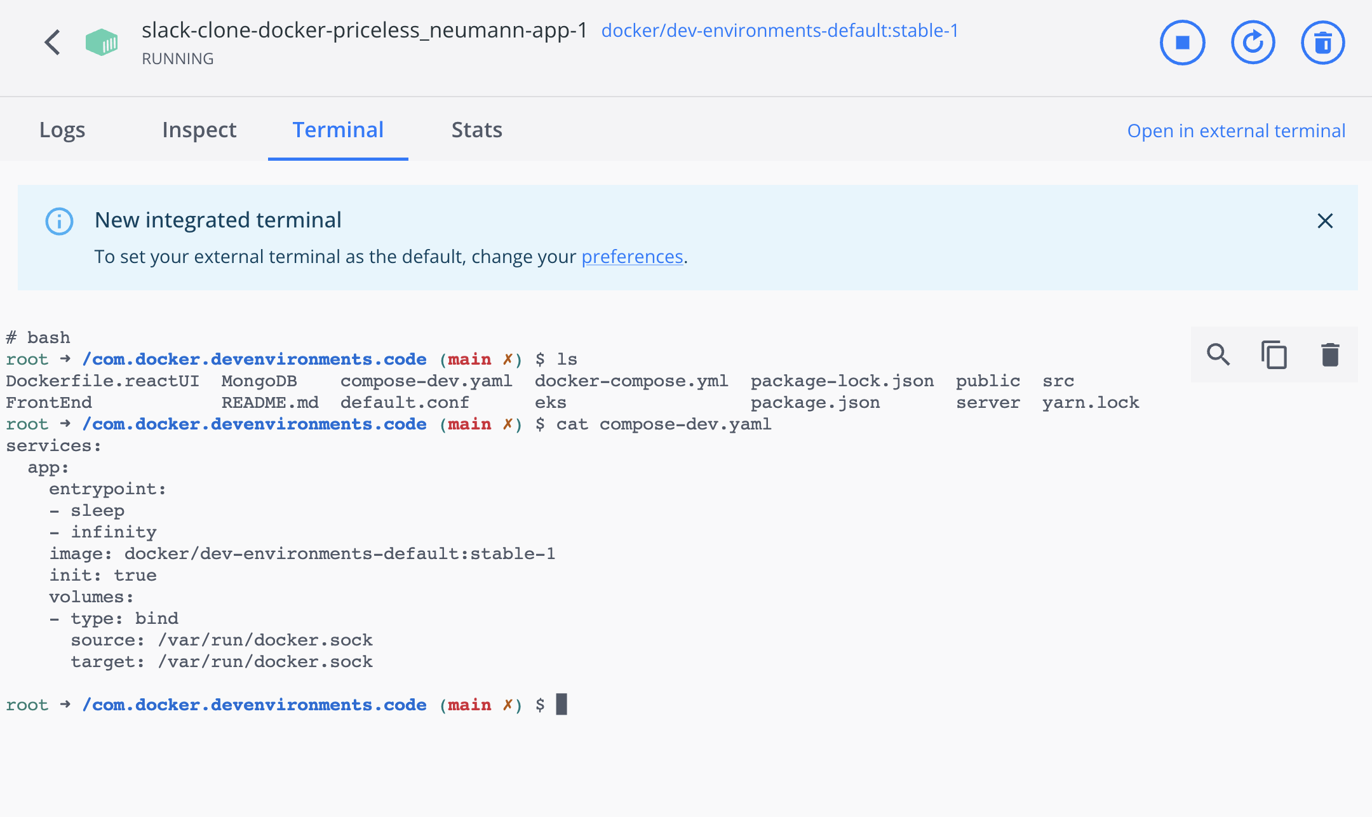Stop the running container
Screen dimensions: 1372x817
point(1182,43)
